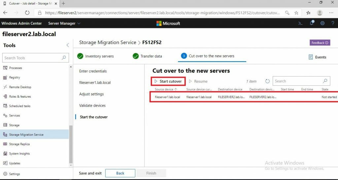
Task: Click the Back button
Action: click(120, 173)
